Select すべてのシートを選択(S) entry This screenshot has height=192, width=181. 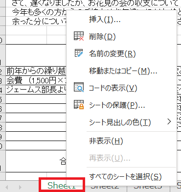[121, 177]
